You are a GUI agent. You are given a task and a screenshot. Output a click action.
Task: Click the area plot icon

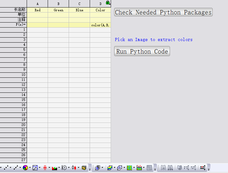point(54,168)
